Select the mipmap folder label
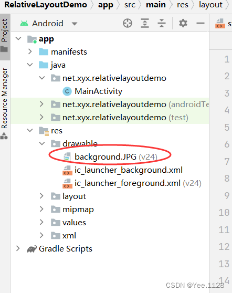This screenshot has width=232, height=293. tap(78, 210)
